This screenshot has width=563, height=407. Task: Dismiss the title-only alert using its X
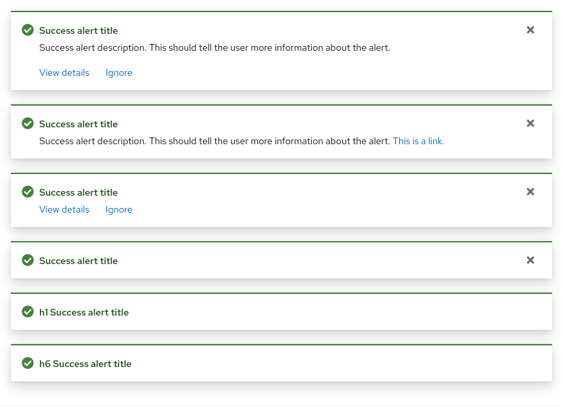(x=531, y=260)
